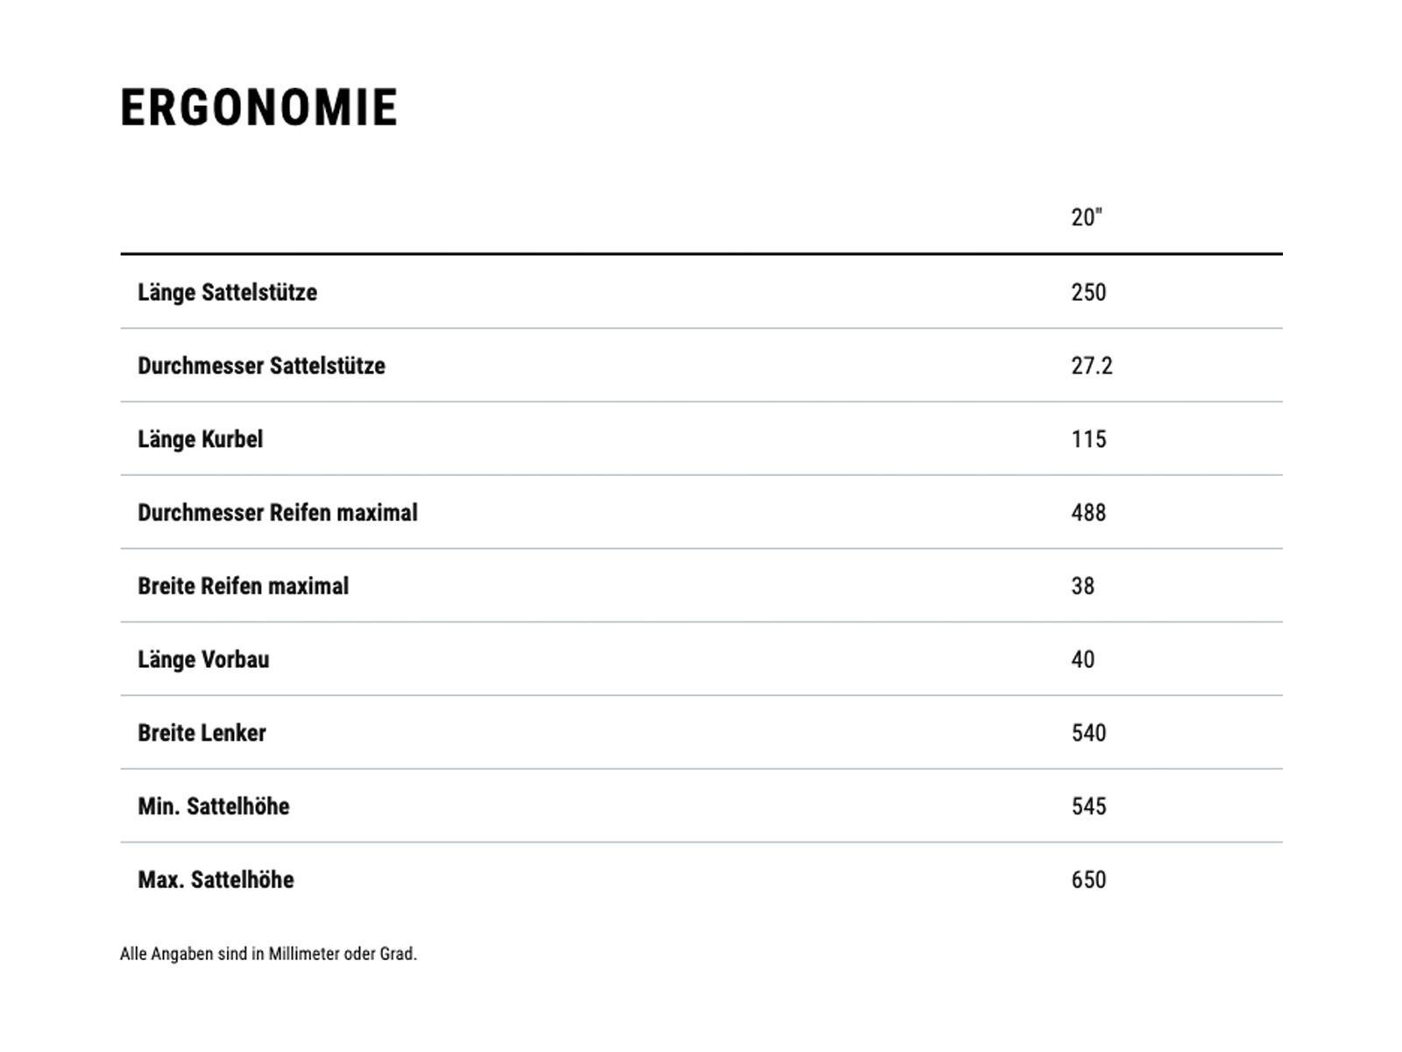Screen dimensions: 1402x1052
Task: Click the Durchmesser Sattelstütze row label
Action: [x=261, y=366]
